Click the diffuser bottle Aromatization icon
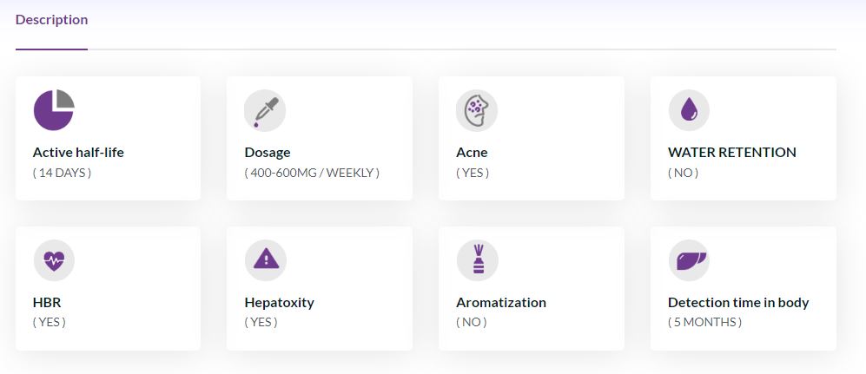The height and width of the screenshot is (374, 866). (478, 260)
